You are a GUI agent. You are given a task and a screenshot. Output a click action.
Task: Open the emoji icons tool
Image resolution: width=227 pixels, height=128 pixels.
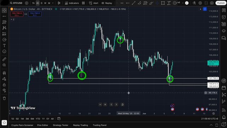4,51
